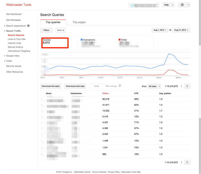Open Site Dashboard in the sidebar
Screen dimensions: 201x174
pyautogui.click(x=14, y=14)
